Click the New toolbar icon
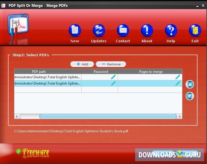This screenshot has height=164, width=207. (x=75, y=31)
